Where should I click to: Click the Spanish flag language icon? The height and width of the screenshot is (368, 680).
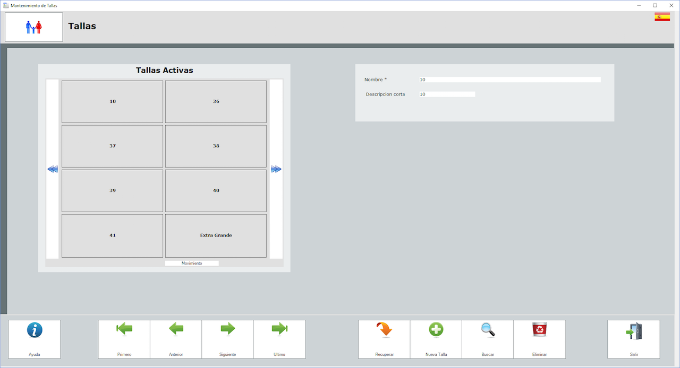(x=662, y=17)
